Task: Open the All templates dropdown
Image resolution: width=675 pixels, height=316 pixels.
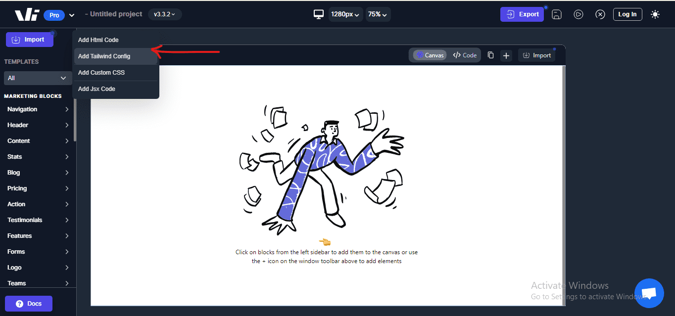Action: pyautogui.click(x=38, y=78)
